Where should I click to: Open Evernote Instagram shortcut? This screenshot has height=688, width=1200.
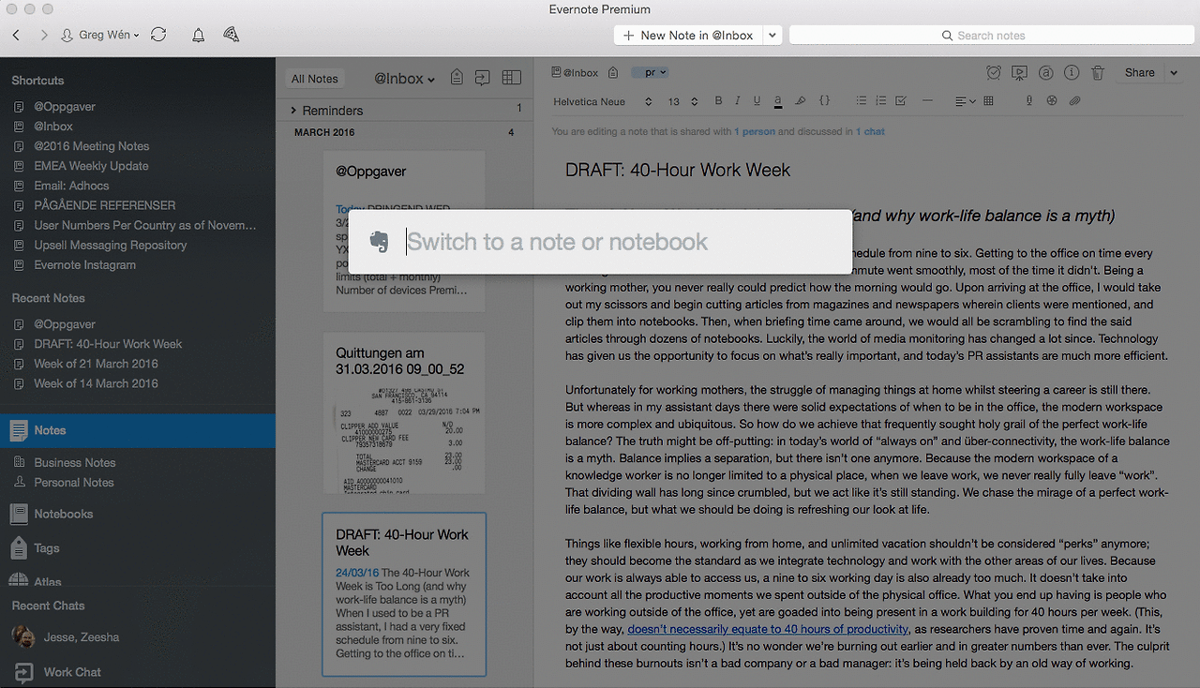click(84, 264)
